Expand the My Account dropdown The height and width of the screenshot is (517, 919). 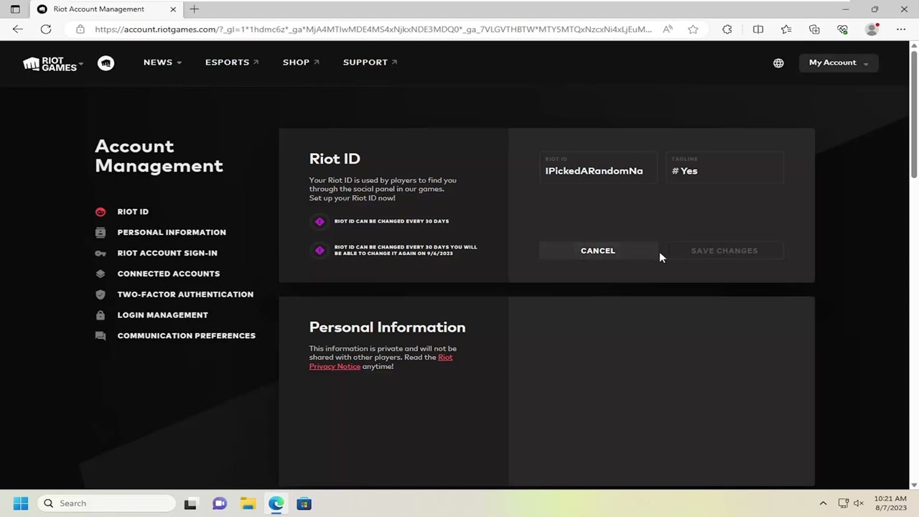click(x=839, y=62)
